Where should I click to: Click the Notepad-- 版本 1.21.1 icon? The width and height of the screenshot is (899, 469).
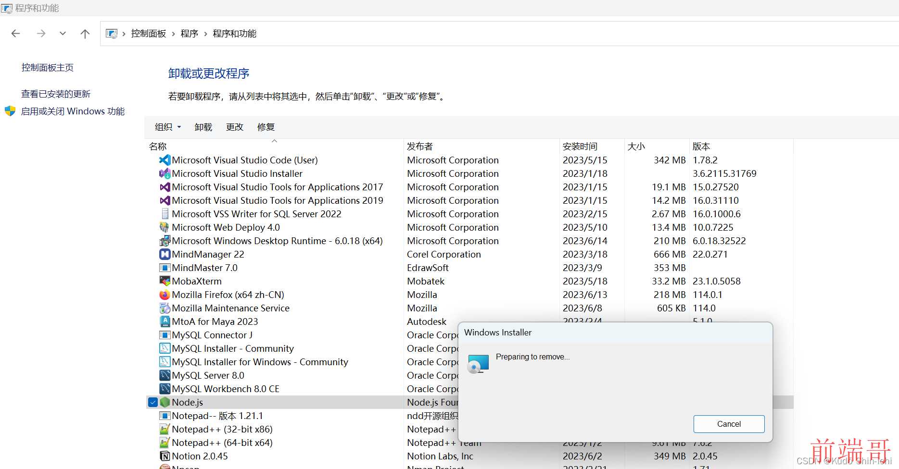165,416
